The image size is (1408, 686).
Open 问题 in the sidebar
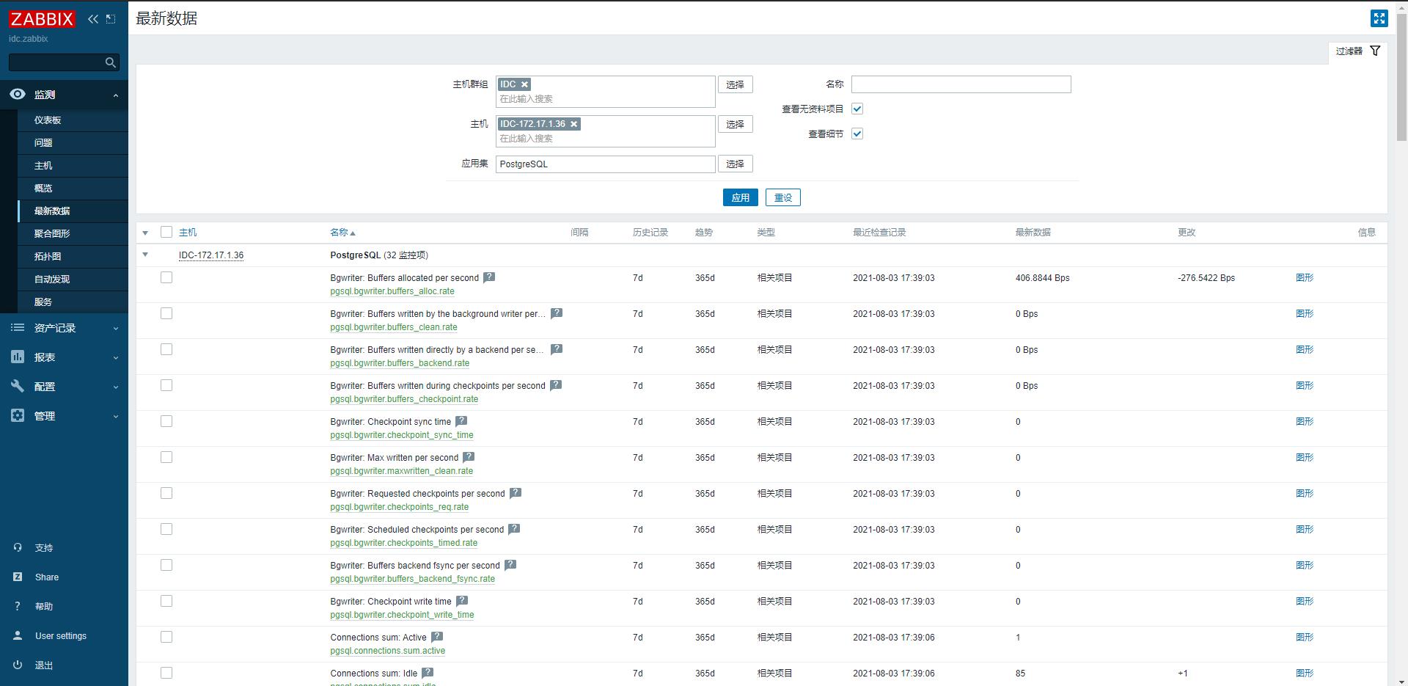43,143
